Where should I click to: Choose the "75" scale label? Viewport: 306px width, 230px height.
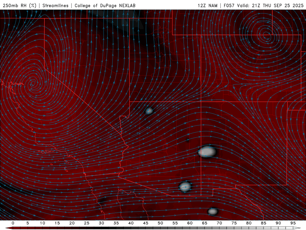coord(234,223)
